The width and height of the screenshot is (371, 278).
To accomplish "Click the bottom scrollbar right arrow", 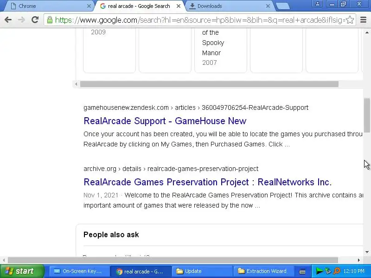I will (358, 260).
